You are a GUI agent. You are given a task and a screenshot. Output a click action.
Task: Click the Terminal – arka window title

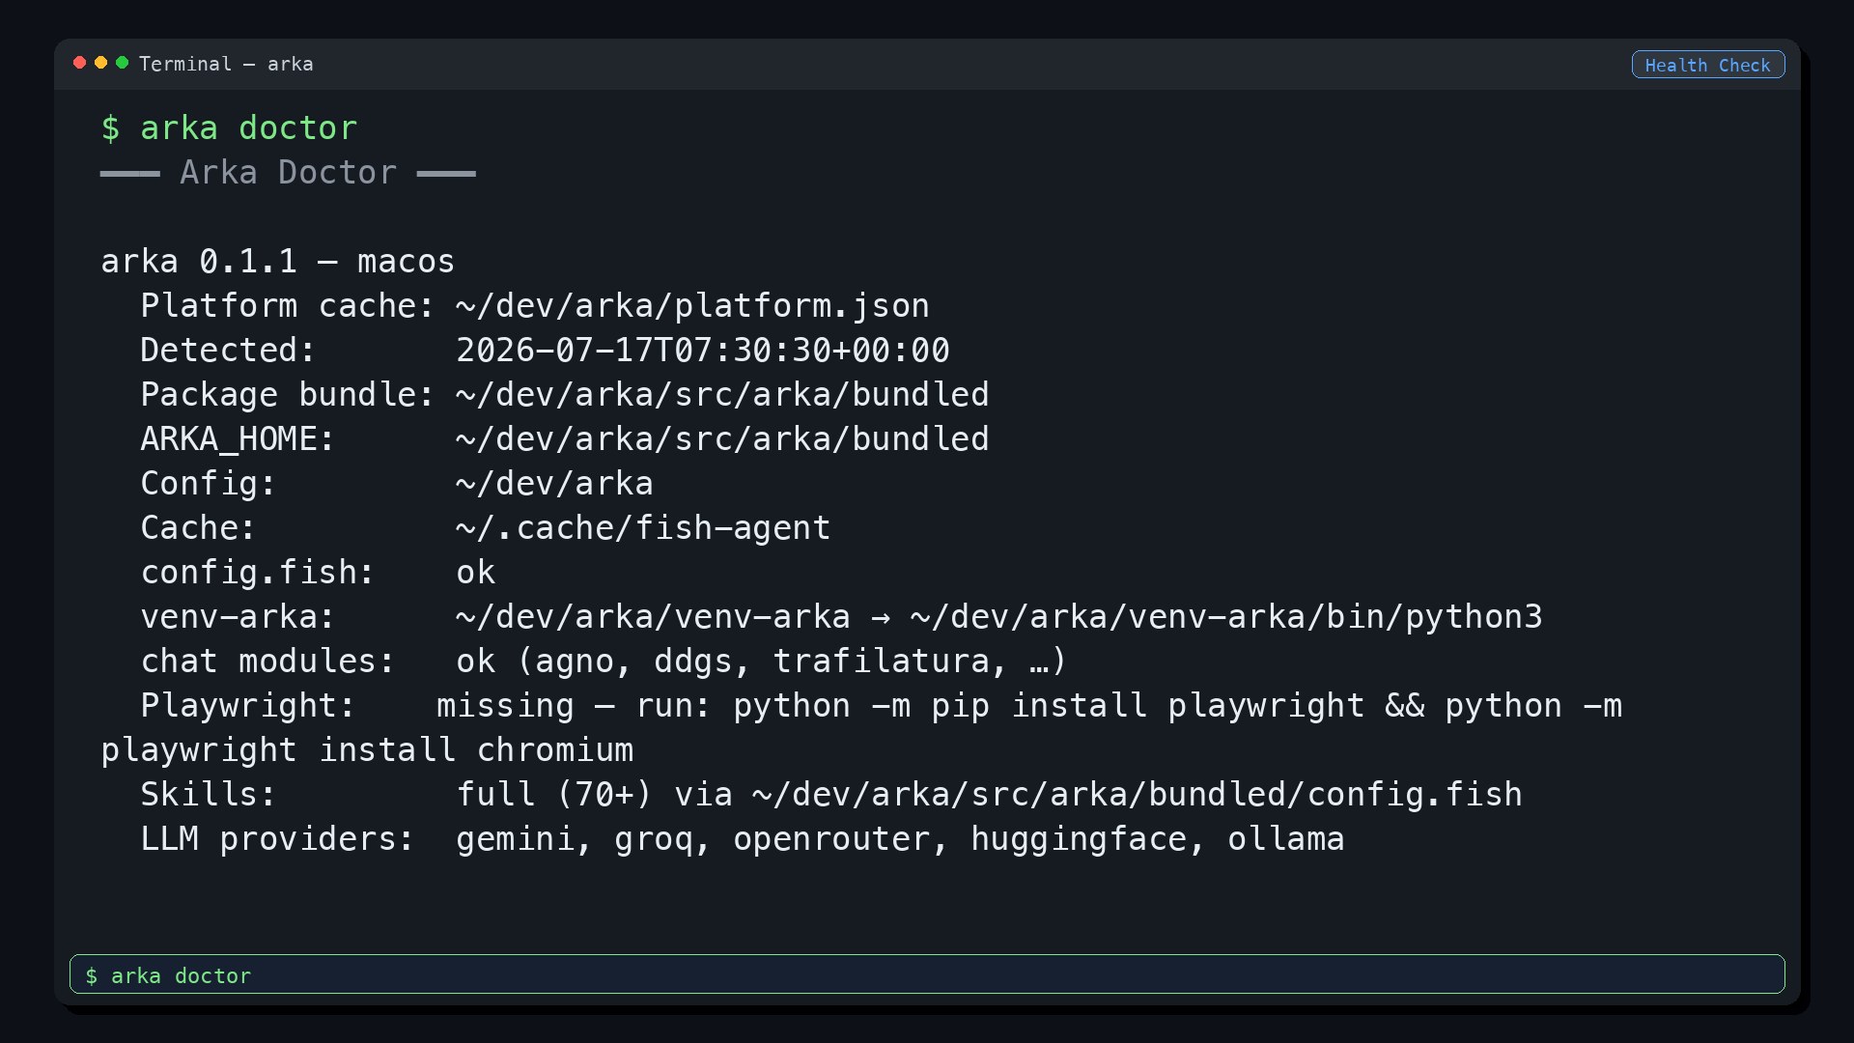(226, 64)
